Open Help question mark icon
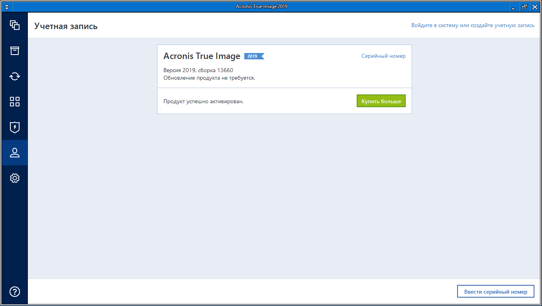The width and height of the screenshot is (542, 306). tap(15, 292)
